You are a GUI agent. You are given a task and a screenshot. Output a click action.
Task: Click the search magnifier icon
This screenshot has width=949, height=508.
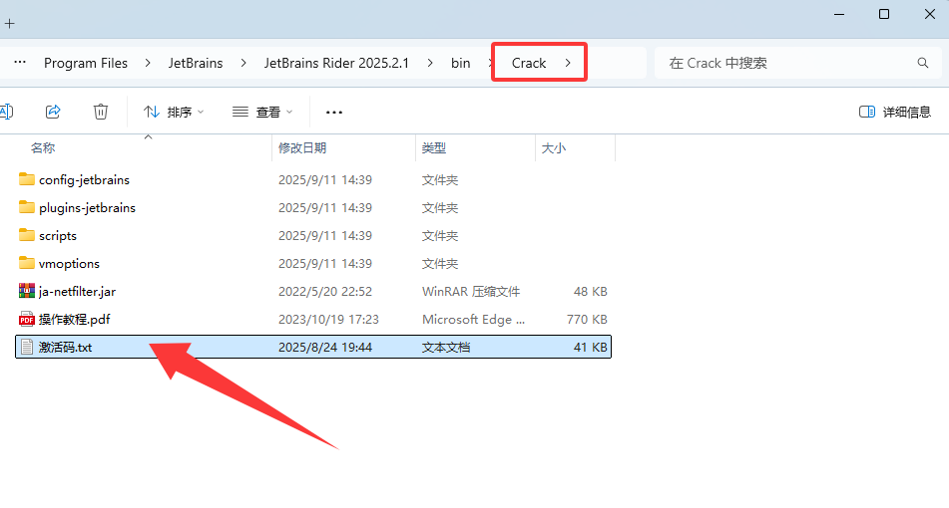(x=922, y=63)
